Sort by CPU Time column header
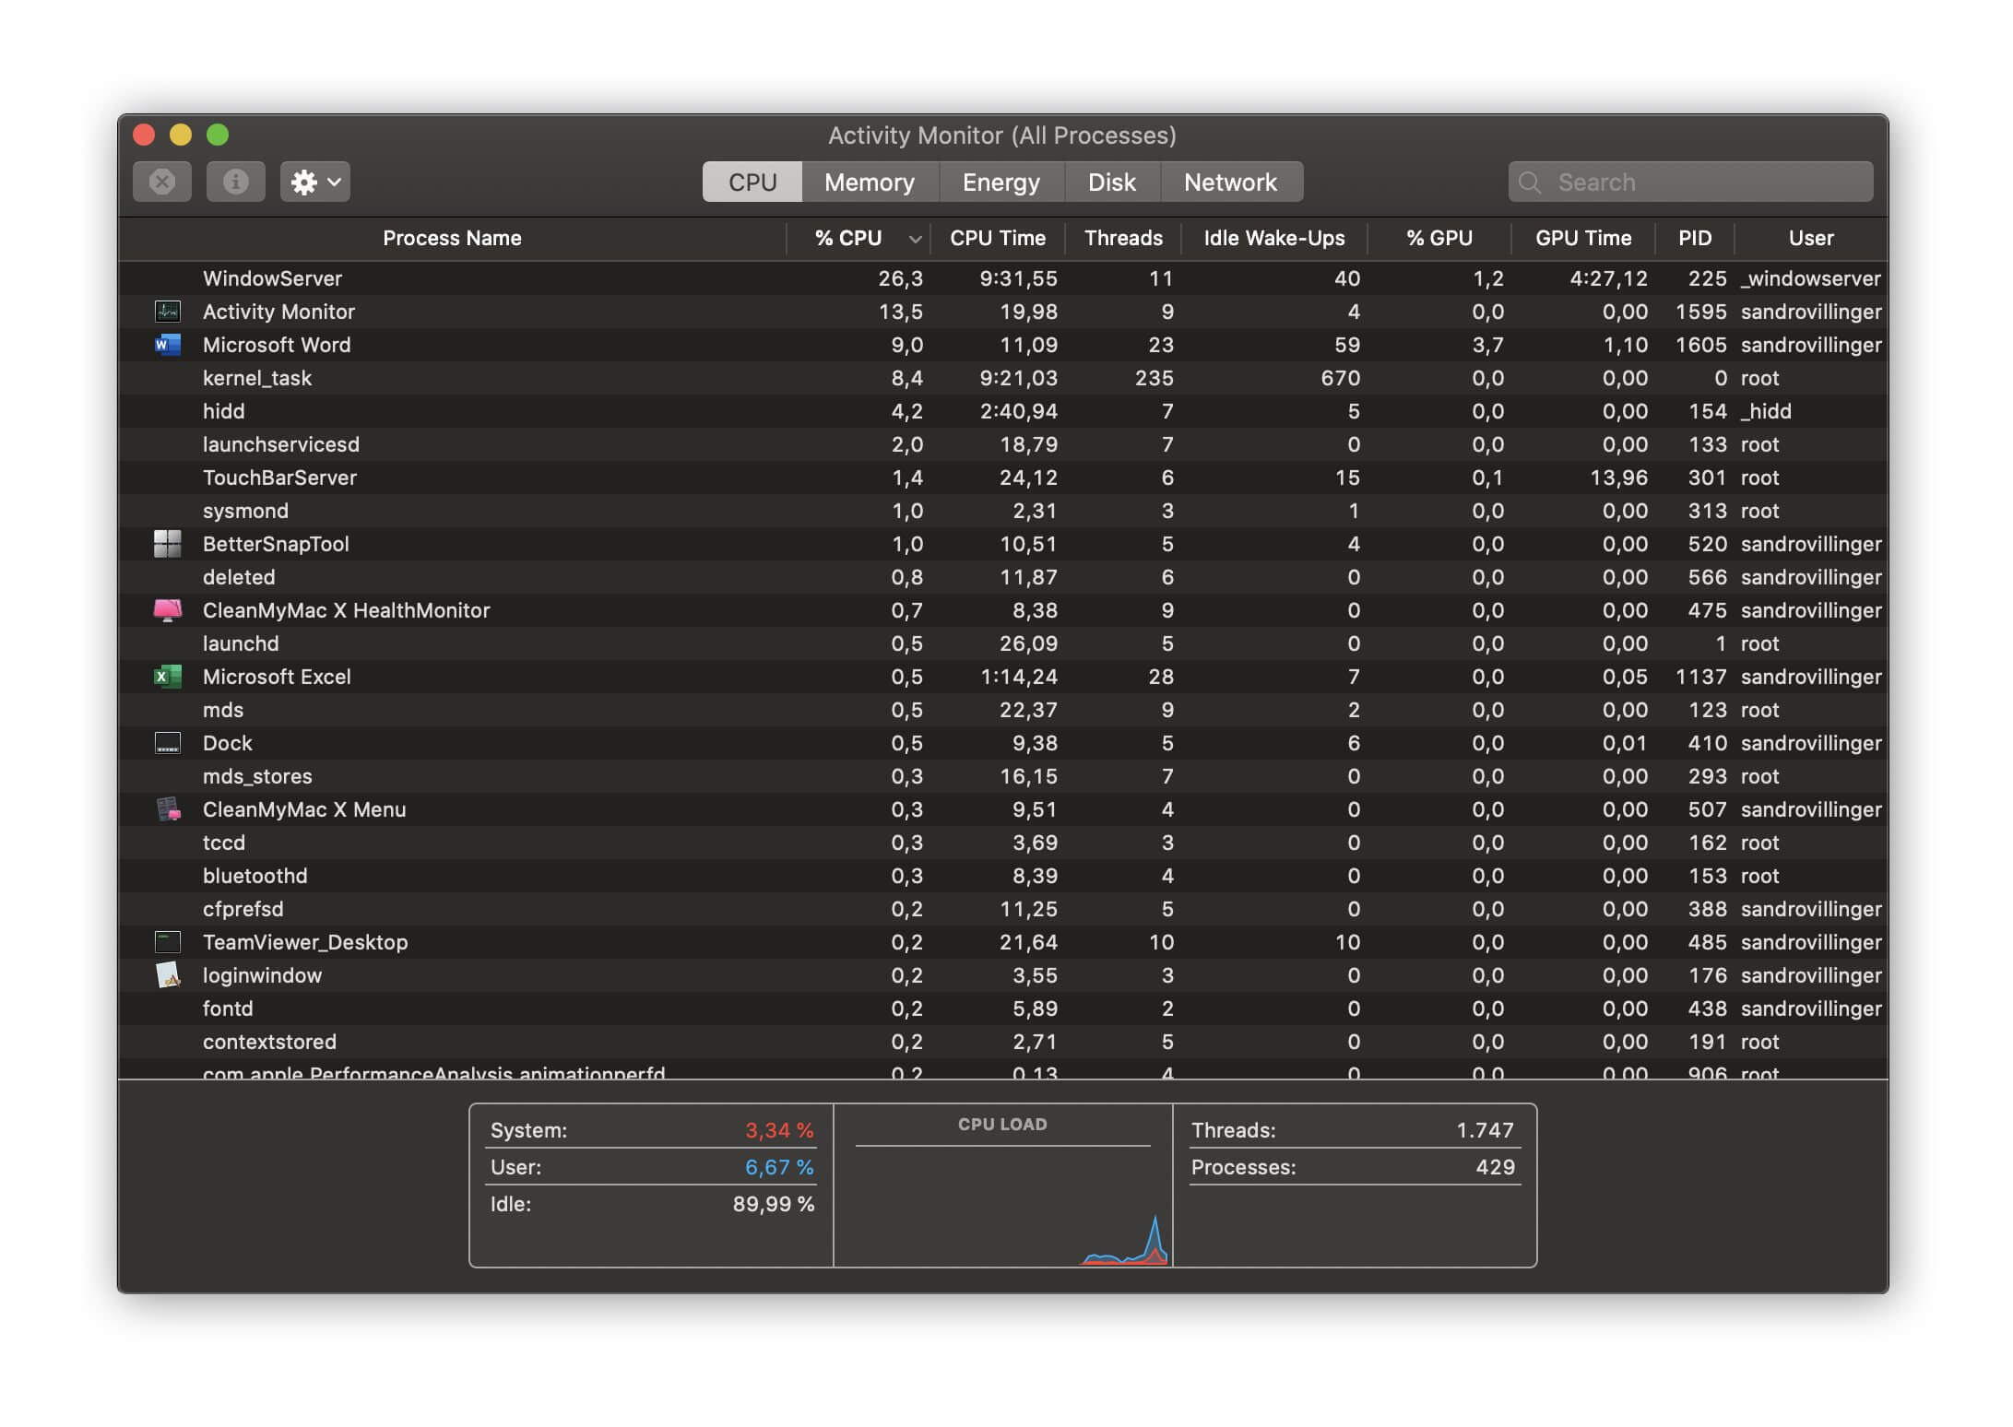 pyautogui.click(x=998, y=239)
